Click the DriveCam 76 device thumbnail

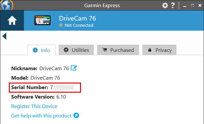coord(42,20)
